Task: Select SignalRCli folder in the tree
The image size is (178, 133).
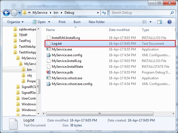Action: click(26, 87)
